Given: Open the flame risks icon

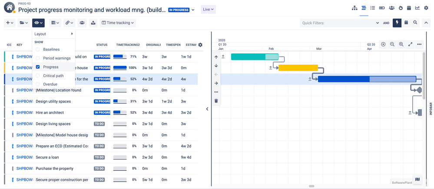Looking at the screenshot, I should (401, 8).
